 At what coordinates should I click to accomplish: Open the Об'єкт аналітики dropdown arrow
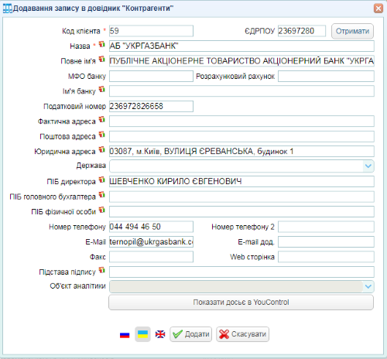[x=368, y=286]
